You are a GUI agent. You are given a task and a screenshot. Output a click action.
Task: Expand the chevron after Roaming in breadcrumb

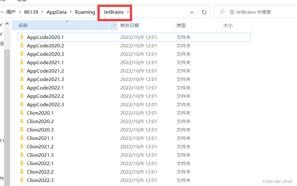[100, 12]
